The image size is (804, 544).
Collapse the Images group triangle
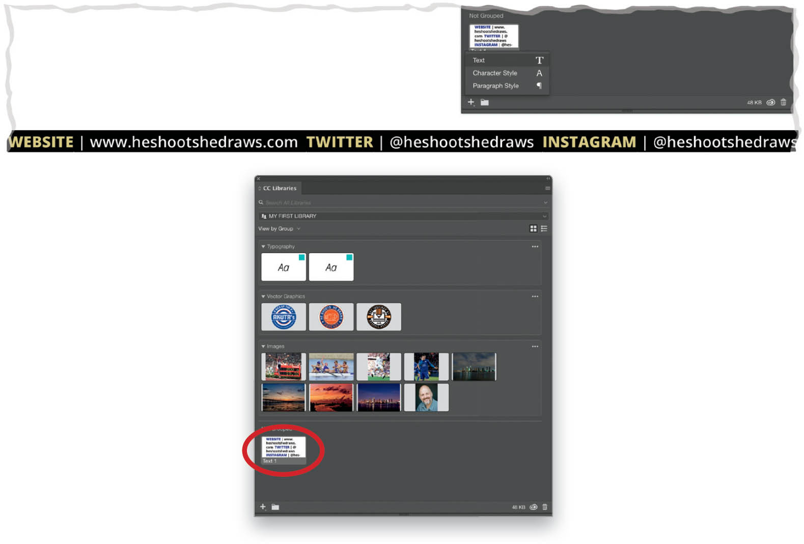[x=263, y=346]
